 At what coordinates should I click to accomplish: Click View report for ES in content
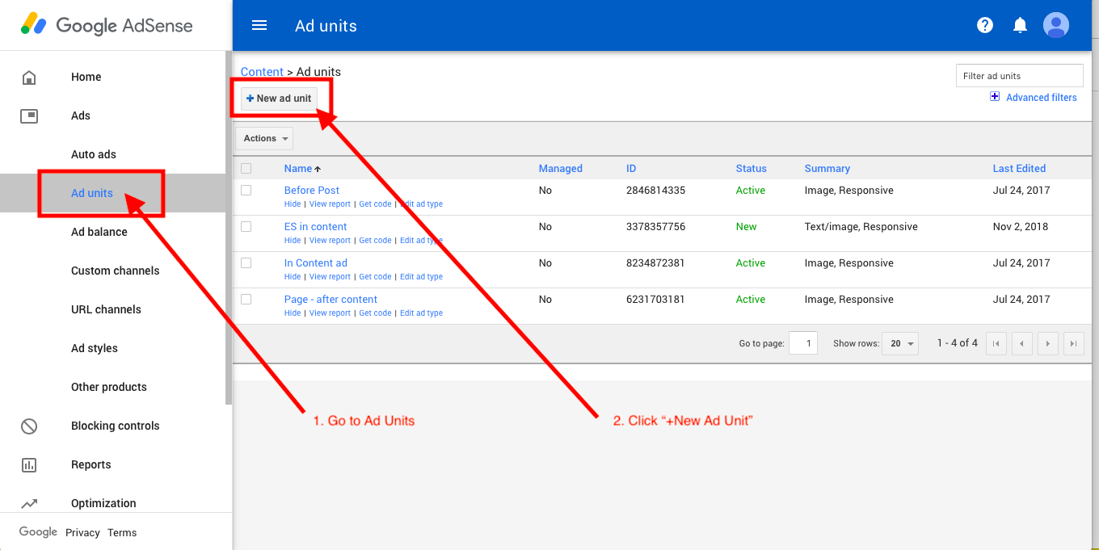click(x=330, y=241)
